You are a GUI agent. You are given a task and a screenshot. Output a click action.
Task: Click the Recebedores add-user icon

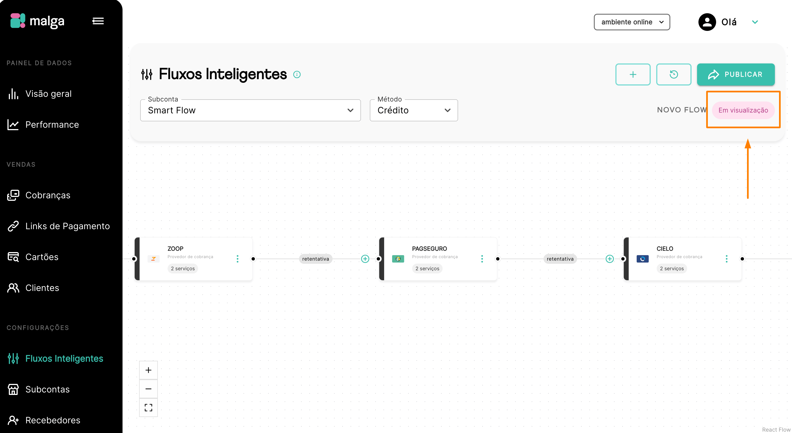click(x=13, y=420)
